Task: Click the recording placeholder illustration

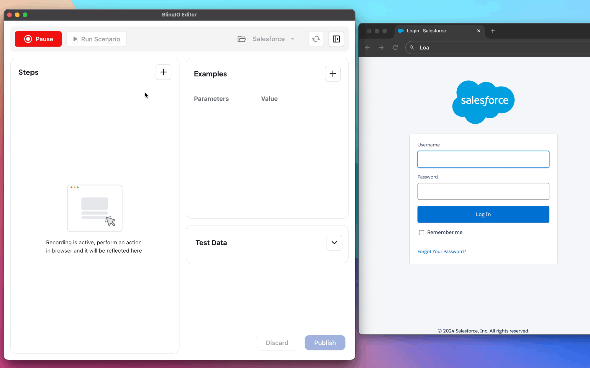Action: click(x=95, y=208)
